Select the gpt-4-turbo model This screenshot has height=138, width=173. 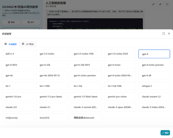[x=120, y=65]
